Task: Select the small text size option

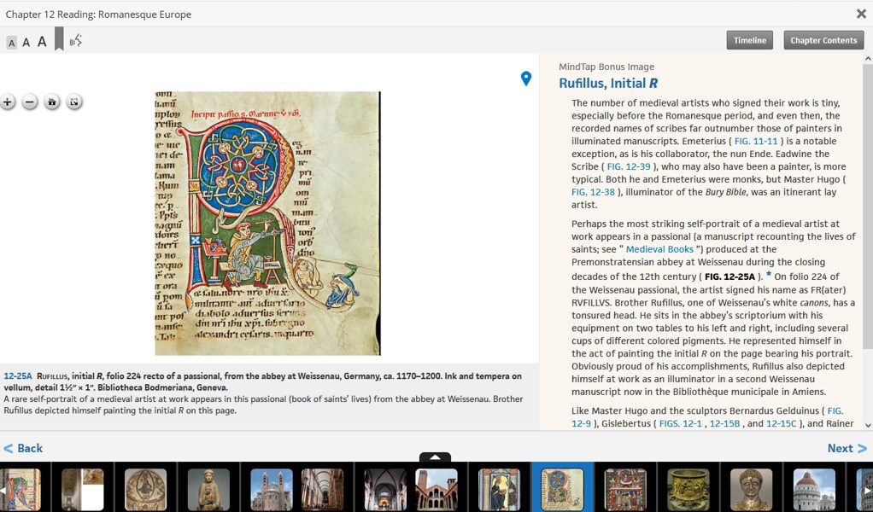Action: (x=11, y=43)
